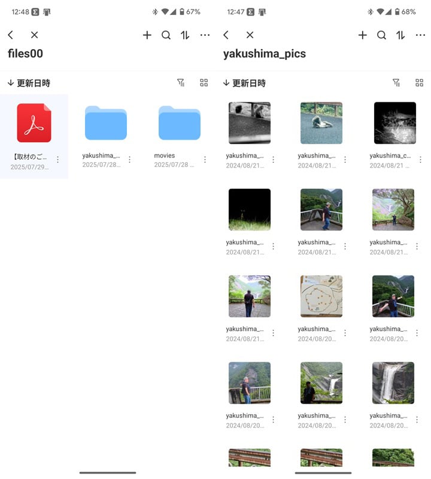Open search in yakushima_pics
The width and height of the screenshot is (431, 479).
pos(381,35)
